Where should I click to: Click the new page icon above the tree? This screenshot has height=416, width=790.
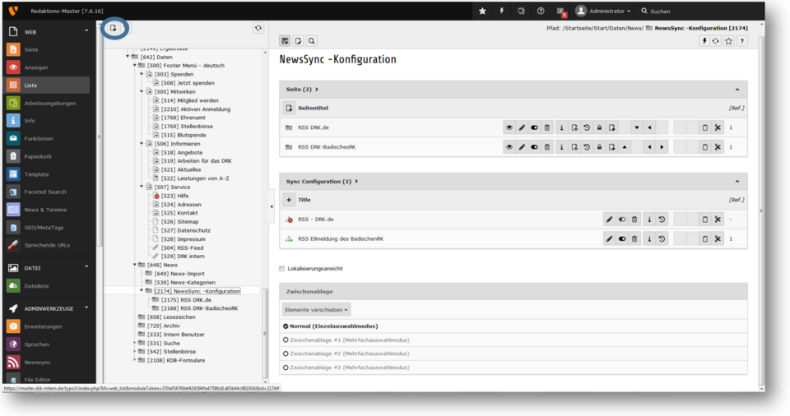coord(114,28)
